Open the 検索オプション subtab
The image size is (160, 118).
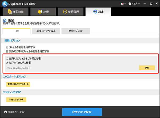tap(76, 31)
